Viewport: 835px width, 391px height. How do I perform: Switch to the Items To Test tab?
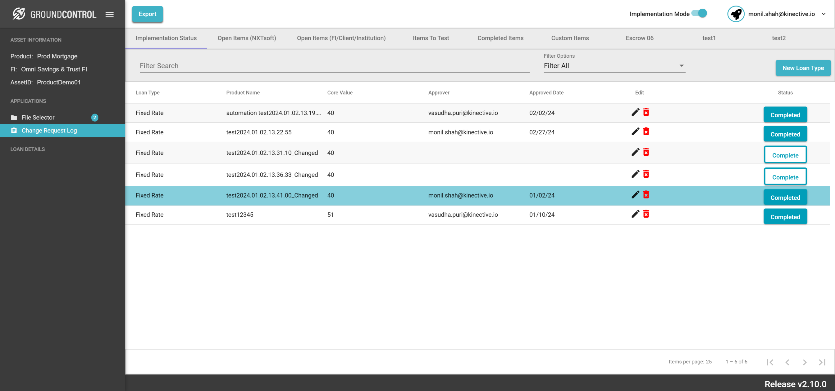point(431,38)
